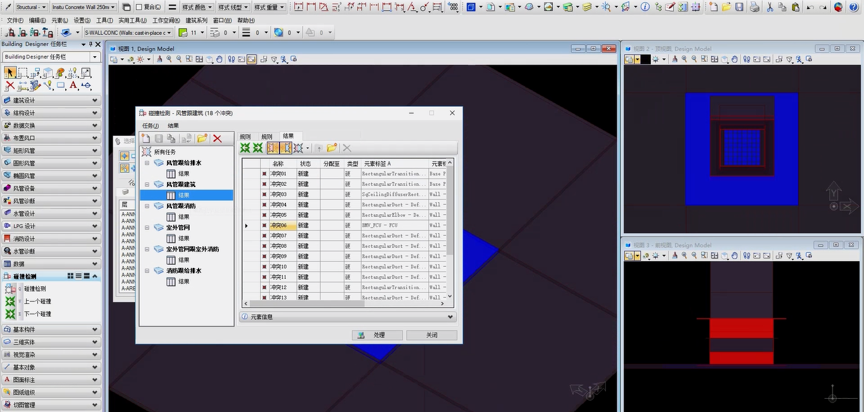Open the color 11 dropdown in attributes bar
The image size is (864, 412).
(202, 32)
